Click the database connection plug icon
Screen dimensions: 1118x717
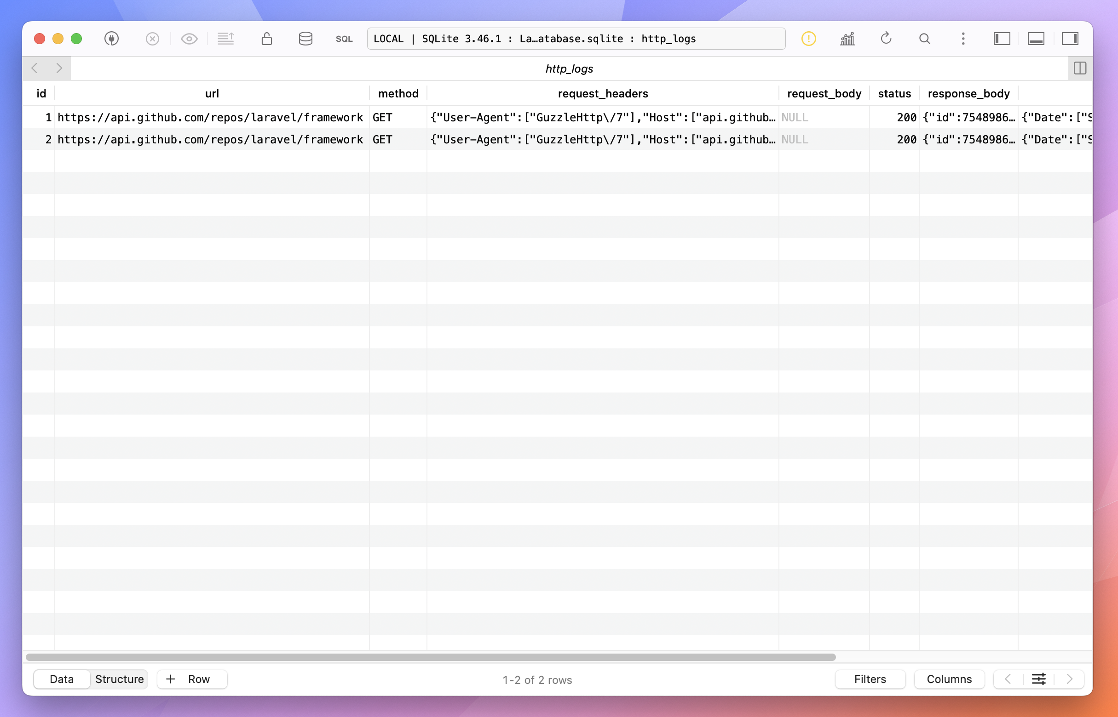click(112, 39)
